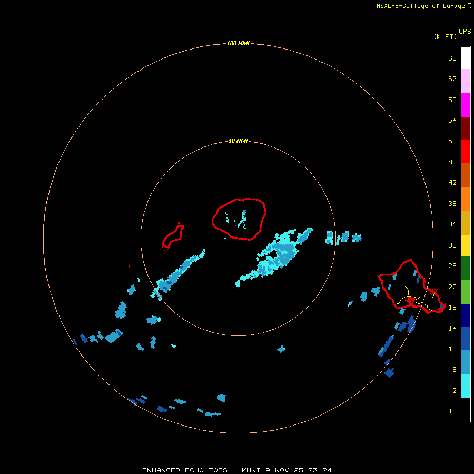Pick the light steel-blue legend swatch

[x=465, y=362]
